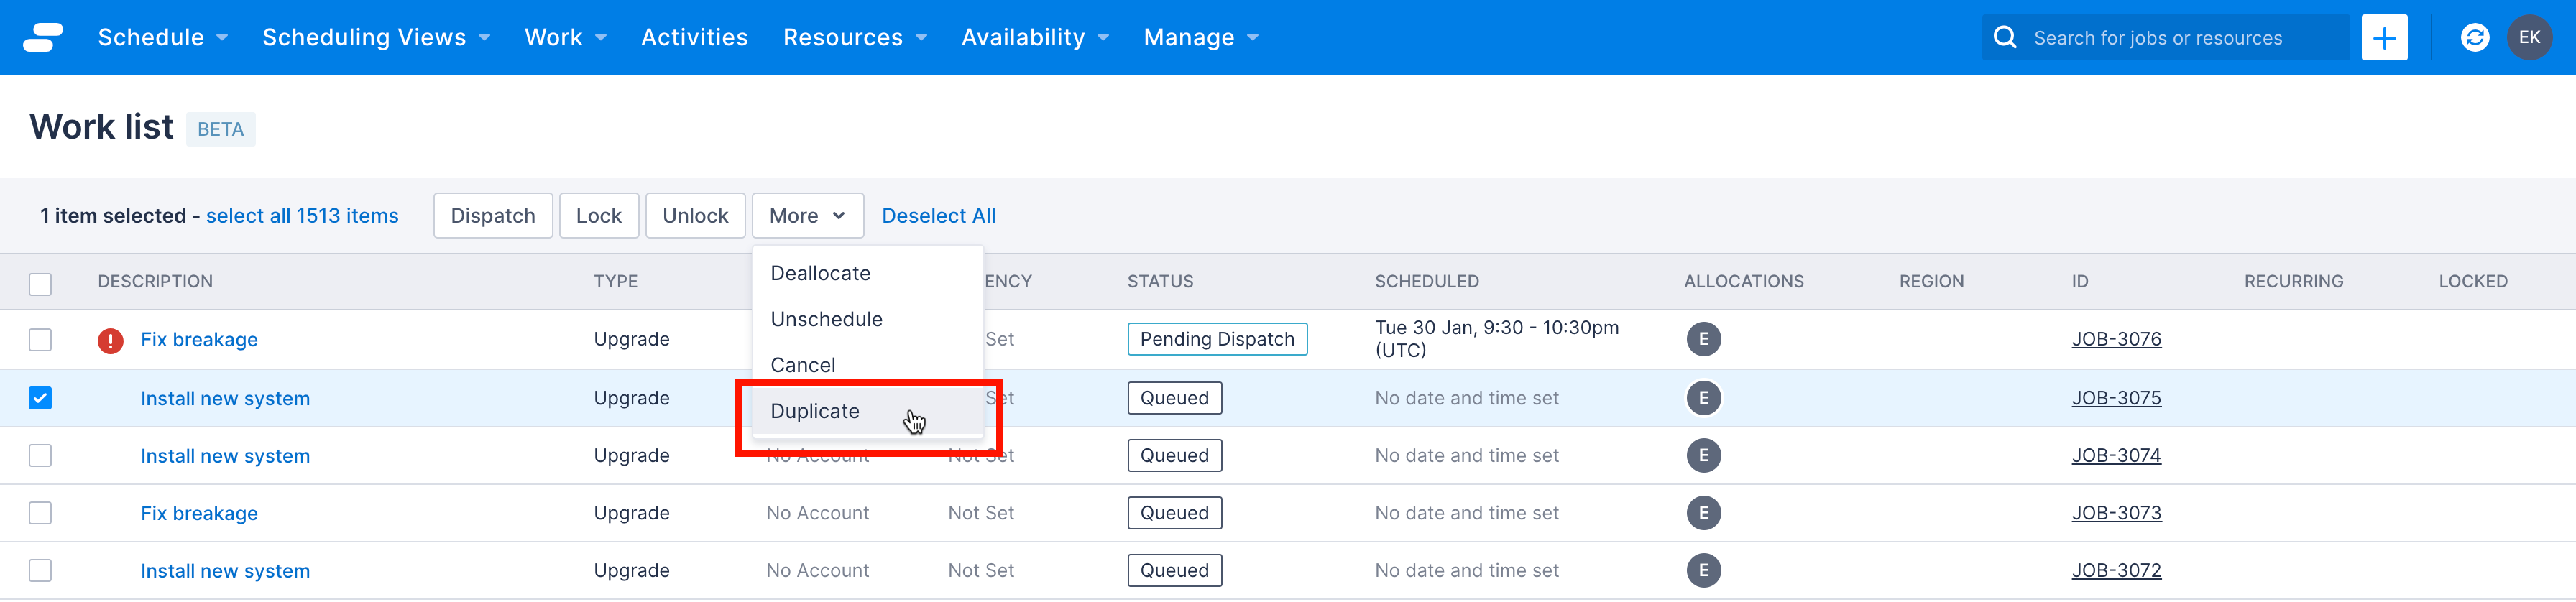The height and width of the screenshot is (602, 2576).
Task: Choose Duplicate from the More menu
Action: click(868, 411)
